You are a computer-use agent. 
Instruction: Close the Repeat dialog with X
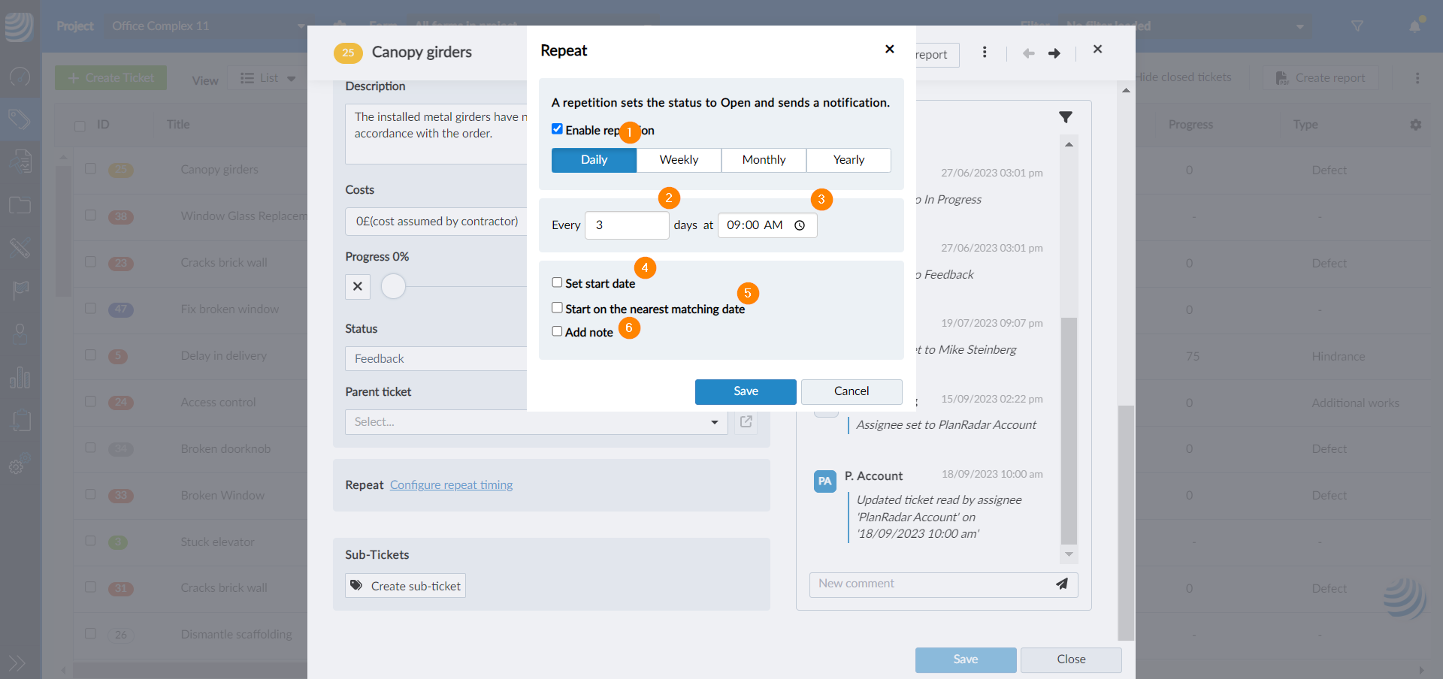889,49
